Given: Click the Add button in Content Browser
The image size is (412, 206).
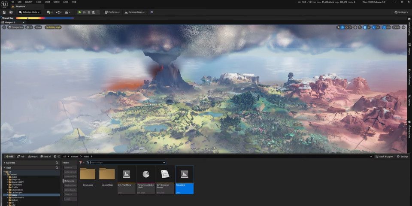Looking at the screenshot, I should click(9, 157).
